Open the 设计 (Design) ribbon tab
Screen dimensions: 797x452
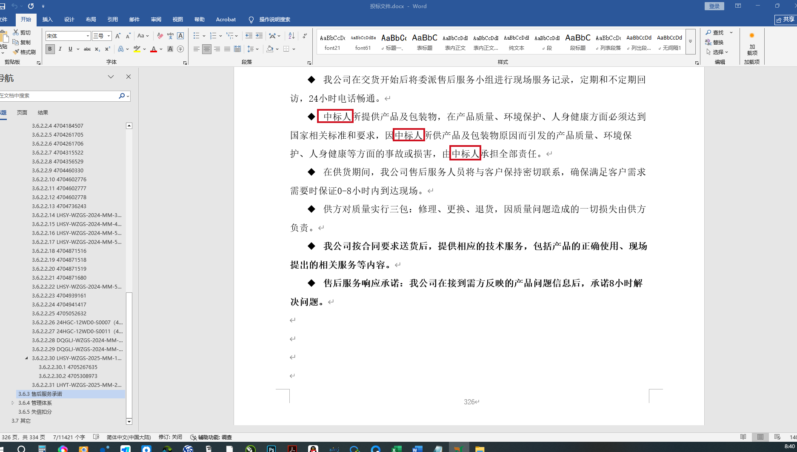(x=69, y=20)
